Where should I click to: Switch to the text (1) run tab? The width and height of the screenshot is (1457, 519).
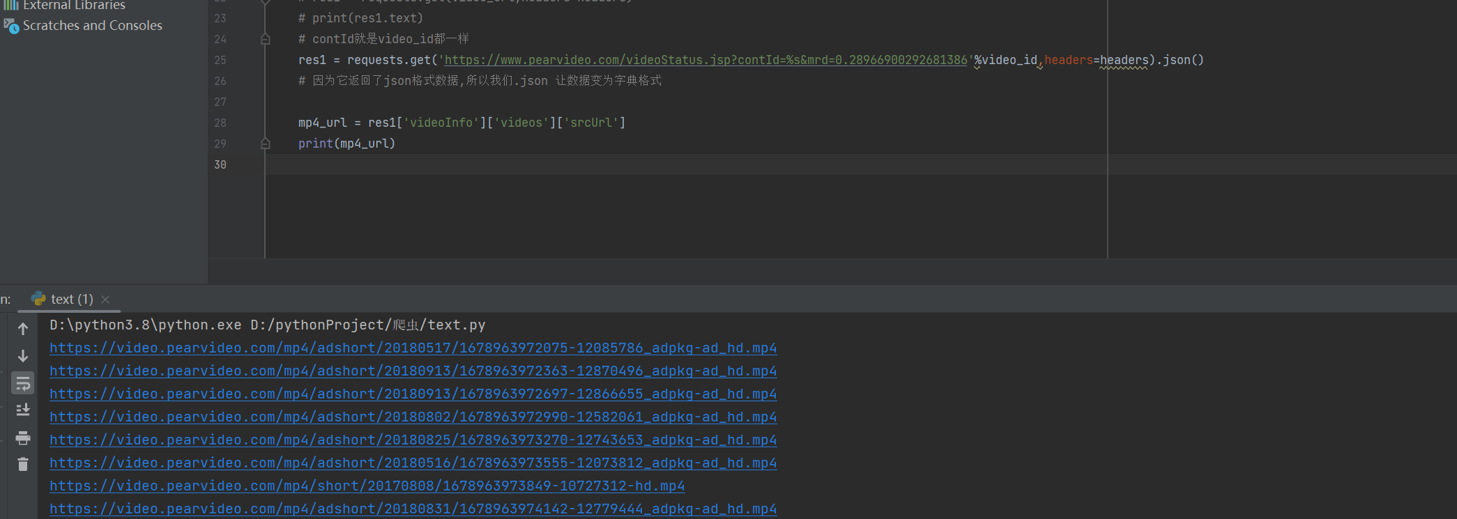point(71,299)
